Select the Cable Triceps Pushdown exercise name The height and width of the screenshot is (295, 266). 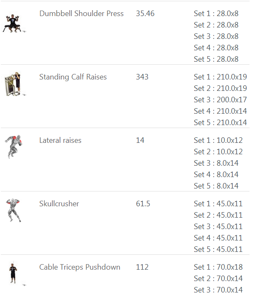click(x=80, y=267)
